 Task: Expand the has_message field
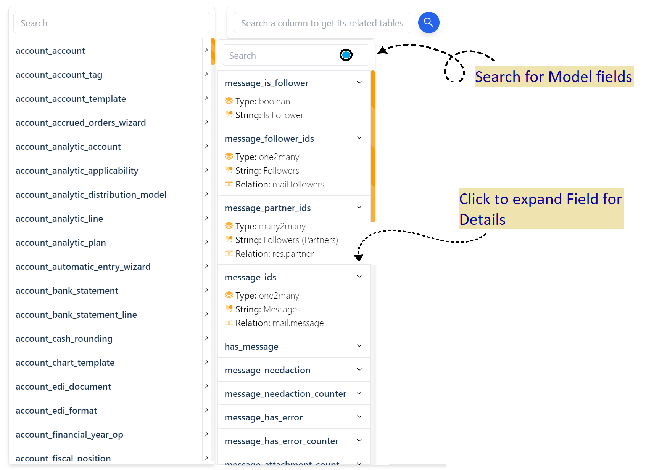(359, 346)
